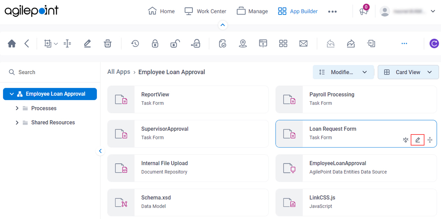Click the debug bug icon on Loan Request Form
Screen dimensions: 441x219
(x=406, y=140)
